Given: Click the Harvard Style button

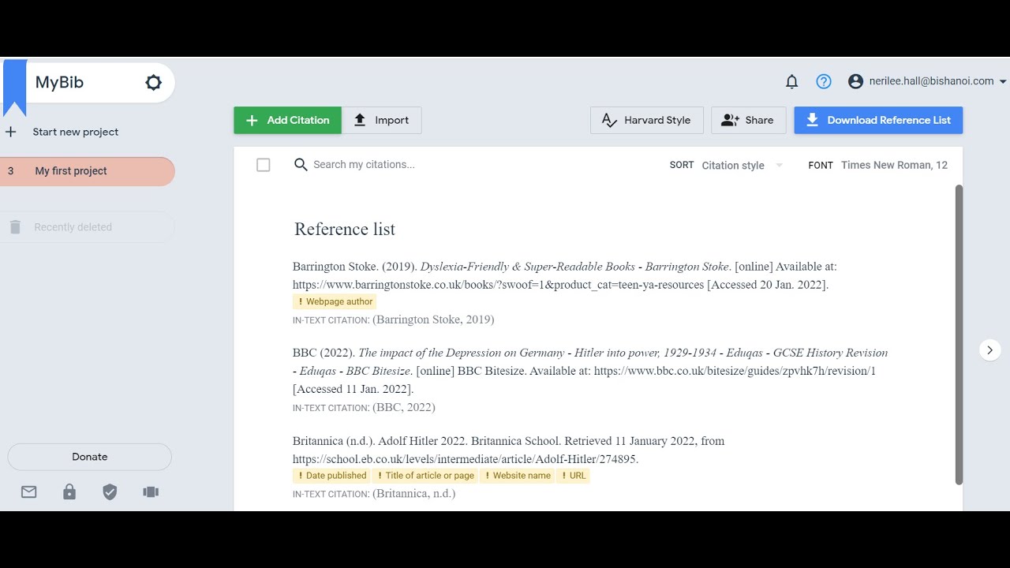Looking at the screenshot, I should click(646, 120).
